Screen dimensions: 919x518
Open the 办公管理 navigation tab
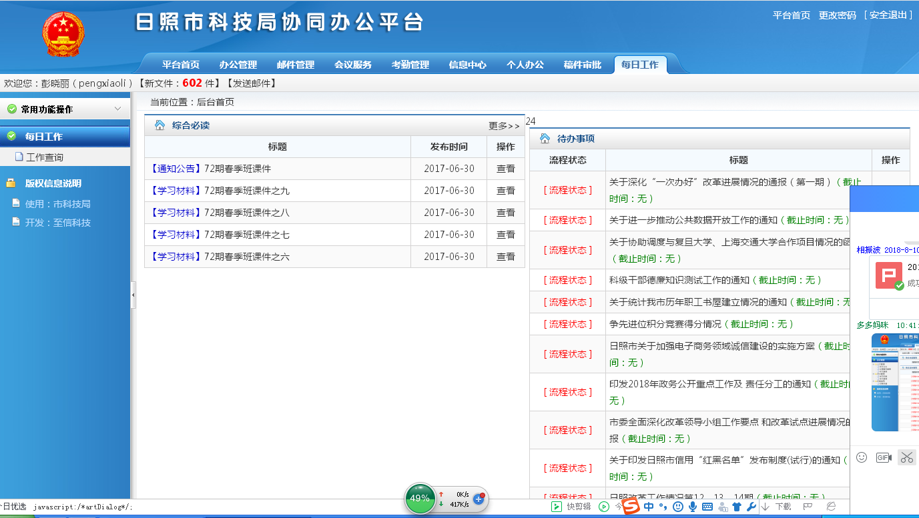coord(238,65)
